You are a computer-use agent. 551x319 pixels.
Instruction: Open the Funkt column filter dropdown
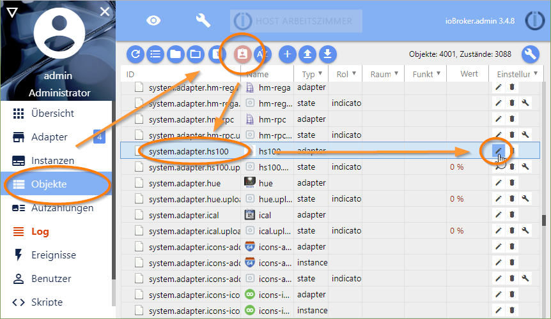click(x=438, y=73)
